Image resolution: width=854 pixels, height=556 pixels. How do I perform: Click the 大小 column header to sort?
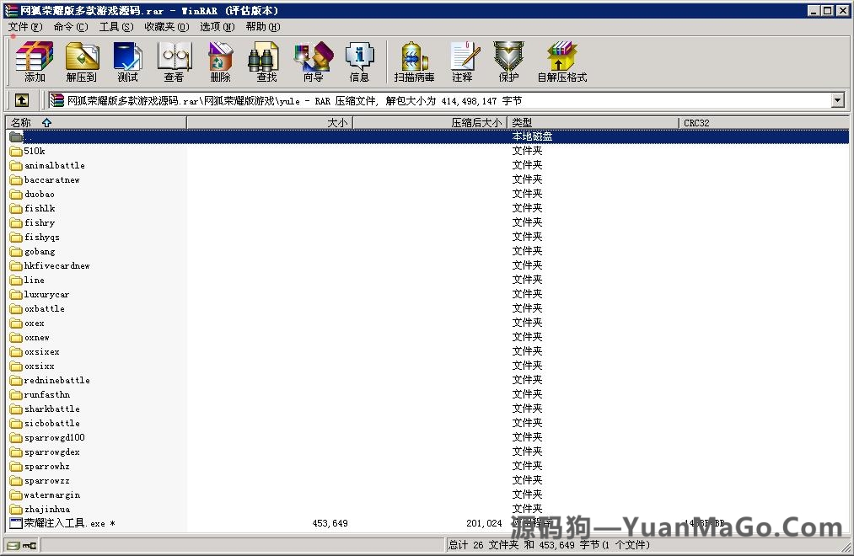click(337, 122)
